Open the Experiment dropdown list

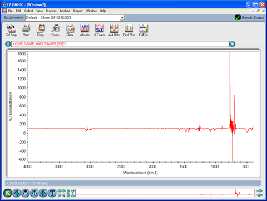pos(122,18)
